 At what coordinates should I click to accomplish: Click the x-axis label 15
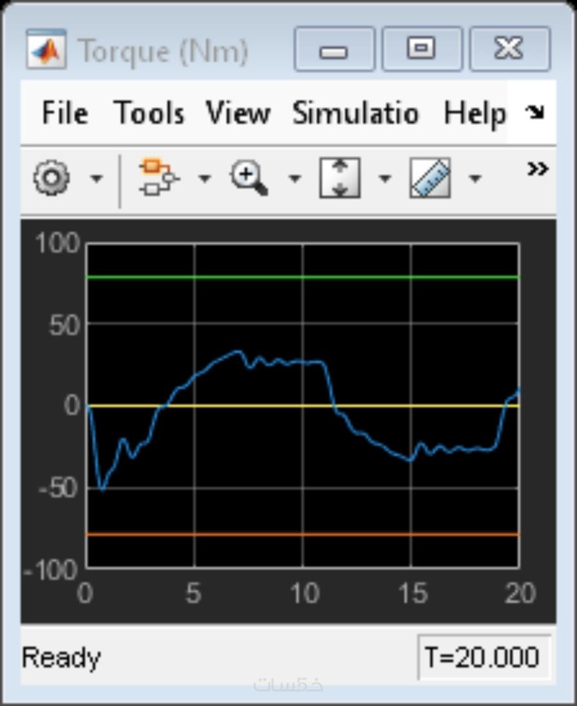(413, 593)
